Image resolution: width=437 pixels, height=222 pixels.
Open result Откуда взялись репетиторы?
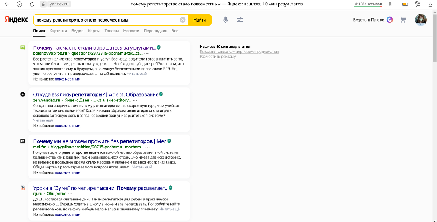coord(95,94)
